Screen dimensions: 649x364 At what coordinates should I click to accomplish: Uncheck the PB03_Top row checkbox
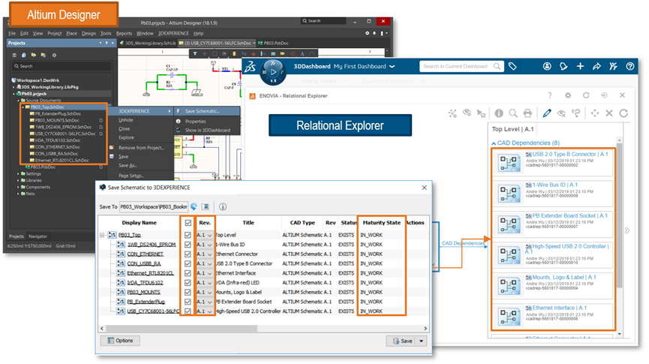(188, 235)
